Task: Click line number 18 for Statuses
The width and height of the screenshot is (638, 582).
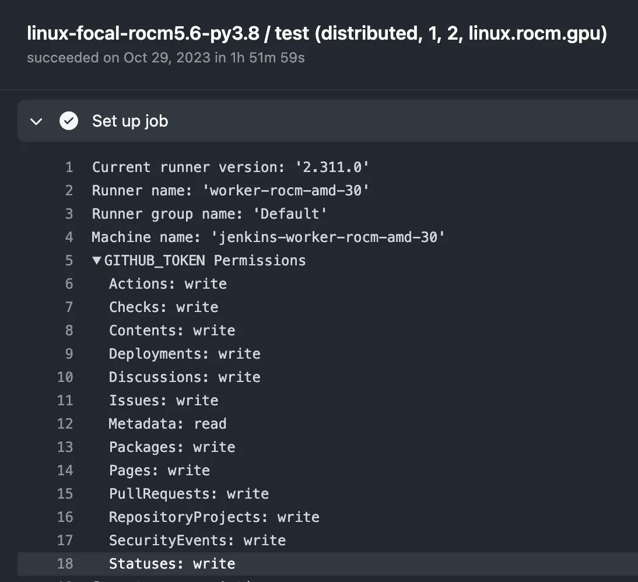Action: (65, 564)
